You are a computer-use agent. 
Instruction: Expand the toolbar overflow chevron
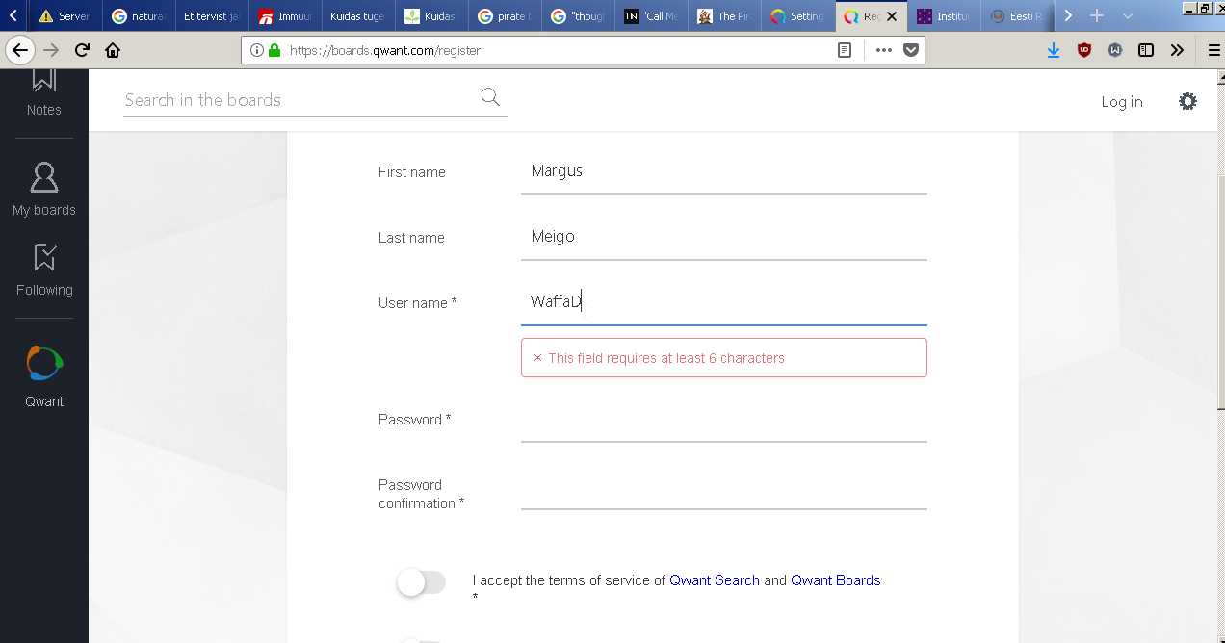1177,50
